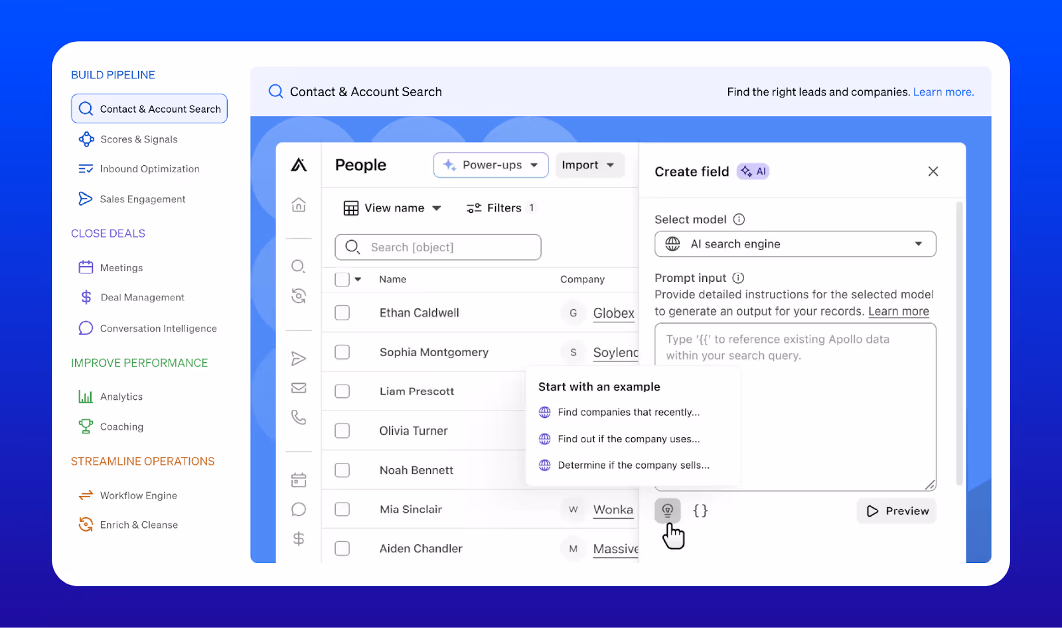The height and width of the screenshot is (628, 1062).
Task: Open the calendar icon in inner sidebar
Action: 299,479
